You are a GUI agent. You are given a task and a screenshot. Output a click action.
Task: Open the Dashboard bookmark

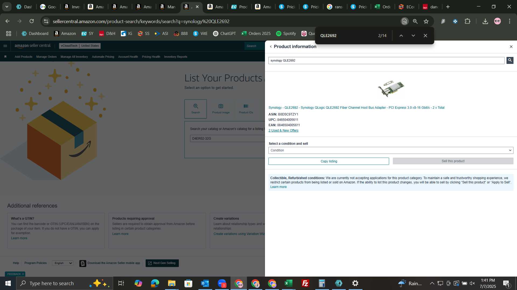[35, 34]
